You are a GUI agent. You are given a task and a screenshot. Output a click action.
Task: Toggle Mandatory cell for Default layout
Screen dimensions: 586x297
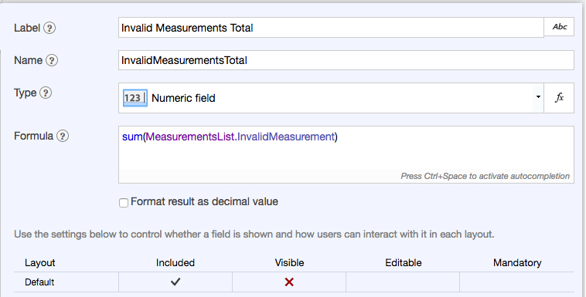point(517,282)
